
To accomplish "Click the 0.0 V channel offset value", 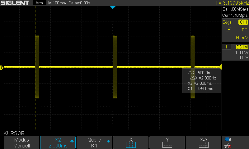I will pos(243,57).
